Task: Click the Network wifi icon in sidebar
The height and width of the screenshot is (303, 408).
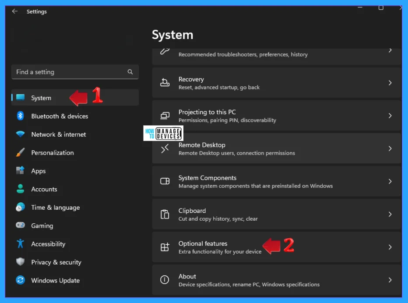Action: point(20,134)
